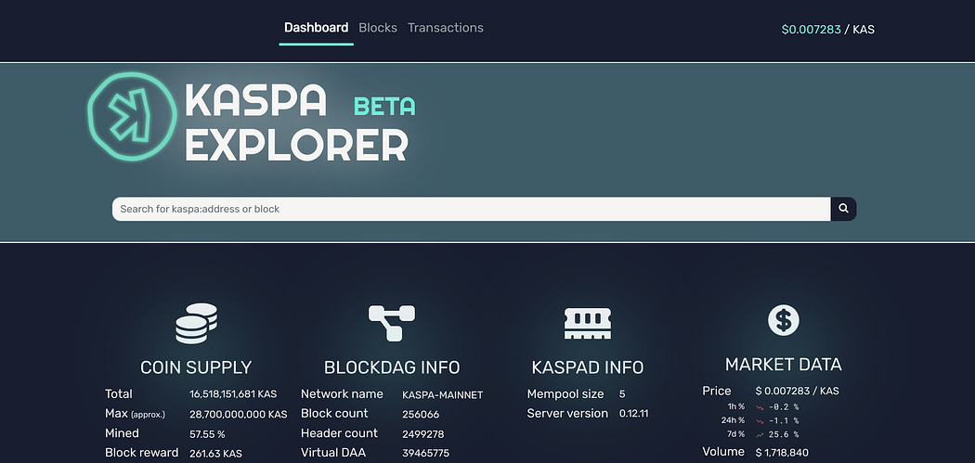Click Virtual DAA value 39465775
The image size is (975, 463).
coord(426,453)
